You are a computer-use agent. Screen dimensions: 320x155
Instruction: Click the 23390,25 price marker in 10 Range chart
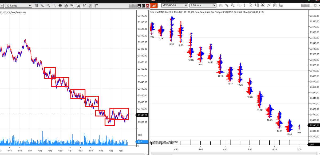[142, 115]
